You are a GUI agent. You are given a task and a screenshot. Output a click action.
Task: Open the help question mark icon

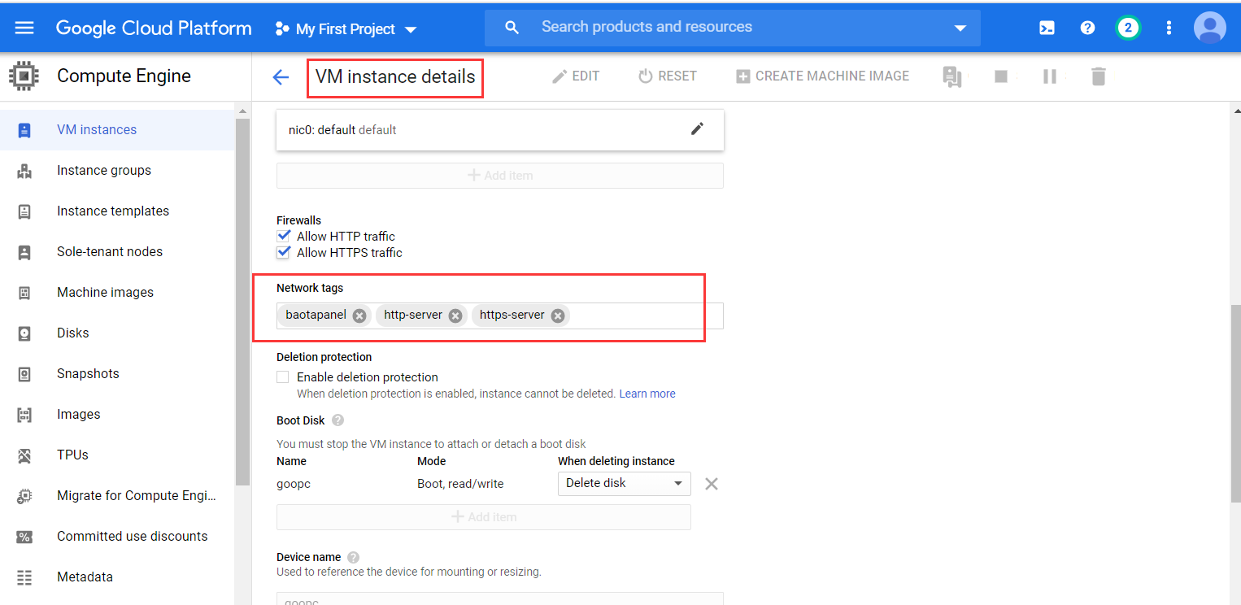(1087, 28)
